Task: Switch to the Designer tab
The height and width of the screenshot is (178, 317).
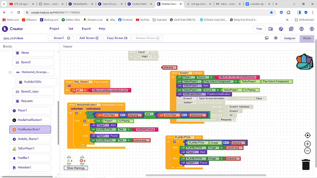Action: 290,38
